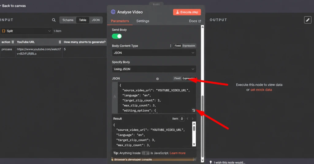Viewport: 314px width, 164px height.
Task: Go to previous Result item
Action: (187, 119)
